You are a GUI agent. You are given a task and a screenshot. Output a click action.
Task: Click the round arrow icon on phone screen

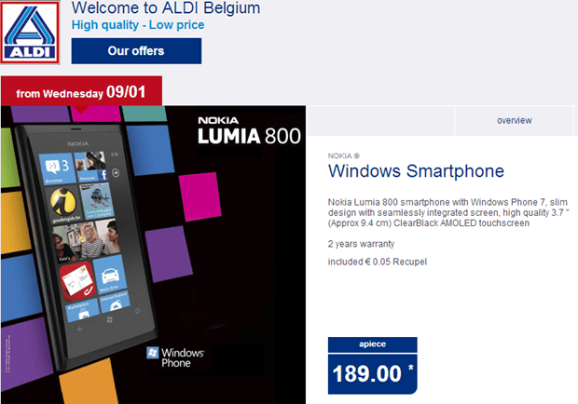coord(116,172)
